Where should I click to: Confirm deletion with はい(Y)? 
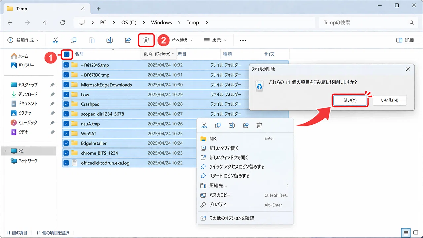click(350, 100)
